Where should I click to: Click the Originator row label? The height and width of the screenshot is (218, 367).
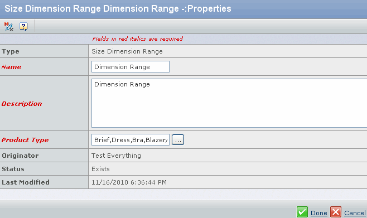click(20, 156)
